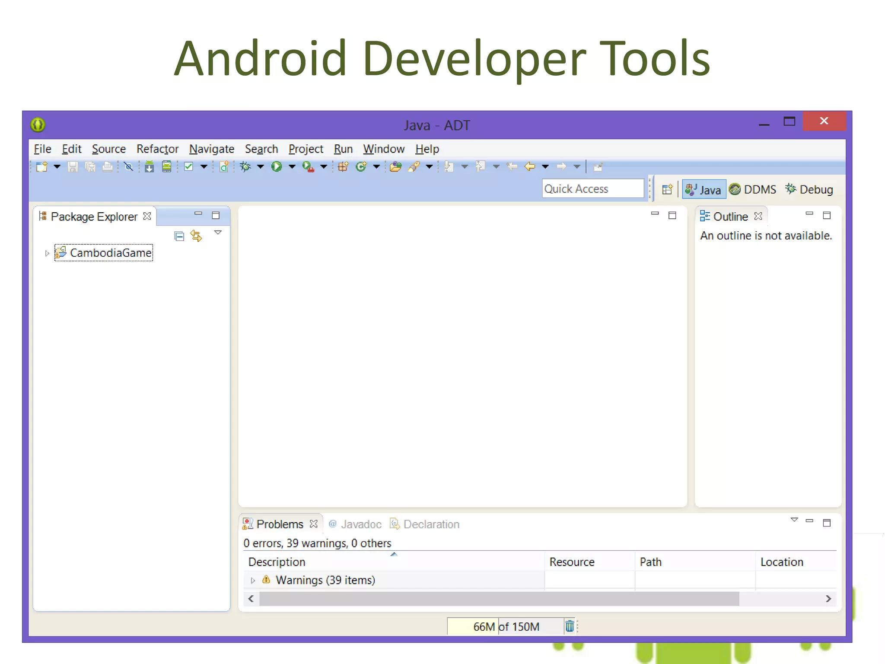The width and height of the screenshot is (885, 664).
Task: Click the Search flashlight toolbar icon
Action: coord(414,166)
